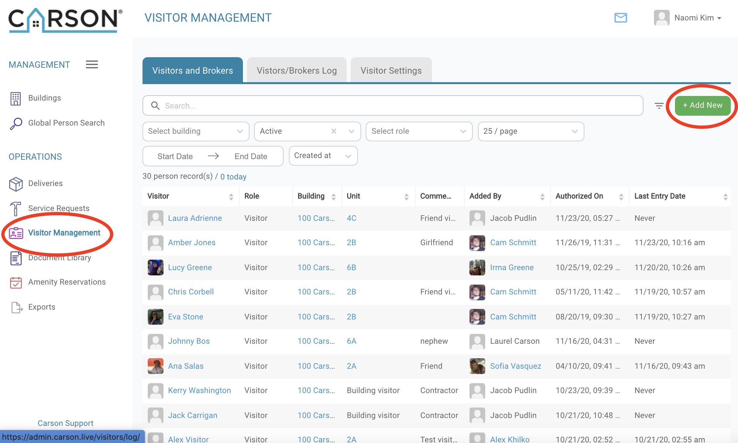Open the Select role dropdown

pyautogui.click(x=419, y=131)
